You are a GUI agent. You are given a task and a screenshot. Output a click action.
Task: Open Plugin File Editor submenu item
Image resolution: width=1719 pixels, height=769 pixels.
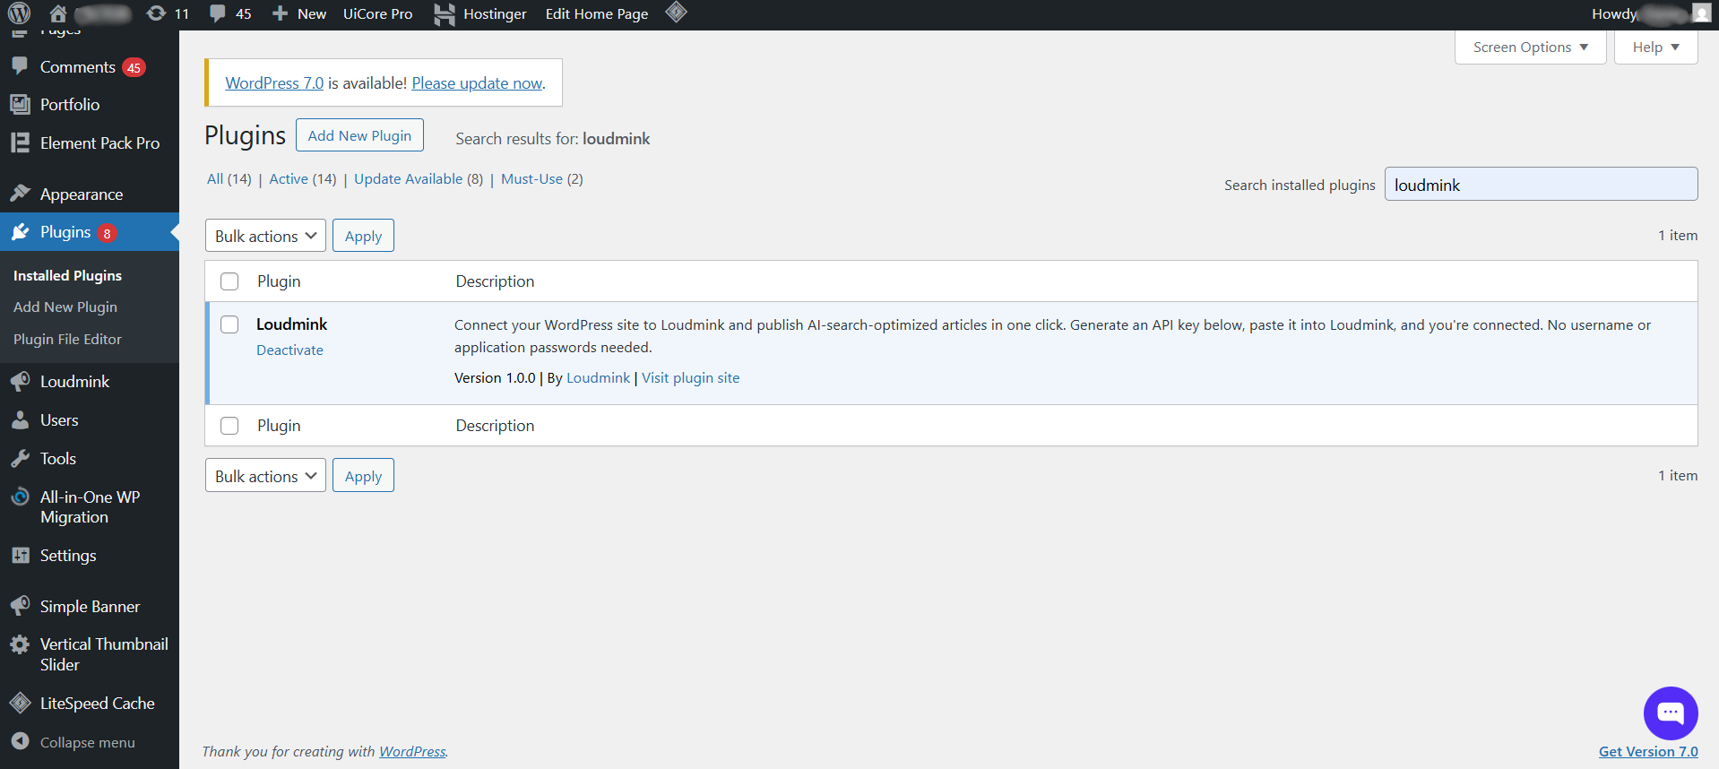pyautogui.click(x=67, y=339)
